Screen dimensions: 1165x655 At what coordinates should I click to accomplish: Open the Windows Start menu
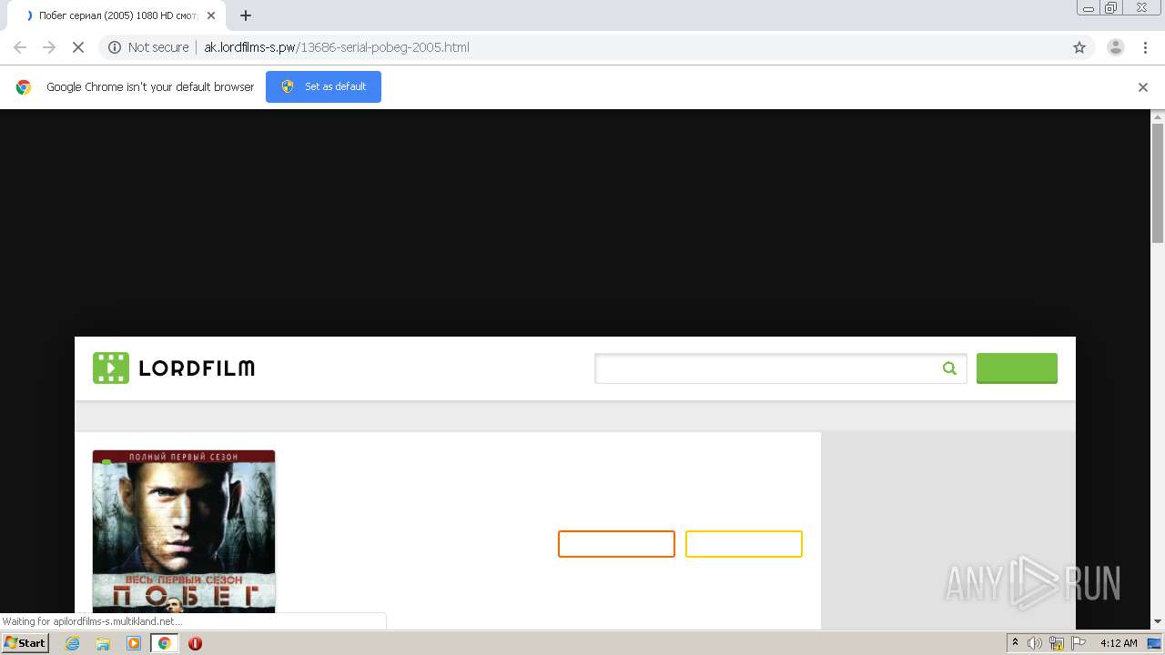pos(25,643)
